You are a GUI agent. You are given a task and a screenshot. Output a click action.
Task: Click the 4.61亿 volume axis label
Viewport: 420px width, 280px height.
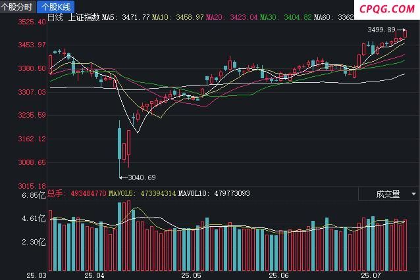34,218
